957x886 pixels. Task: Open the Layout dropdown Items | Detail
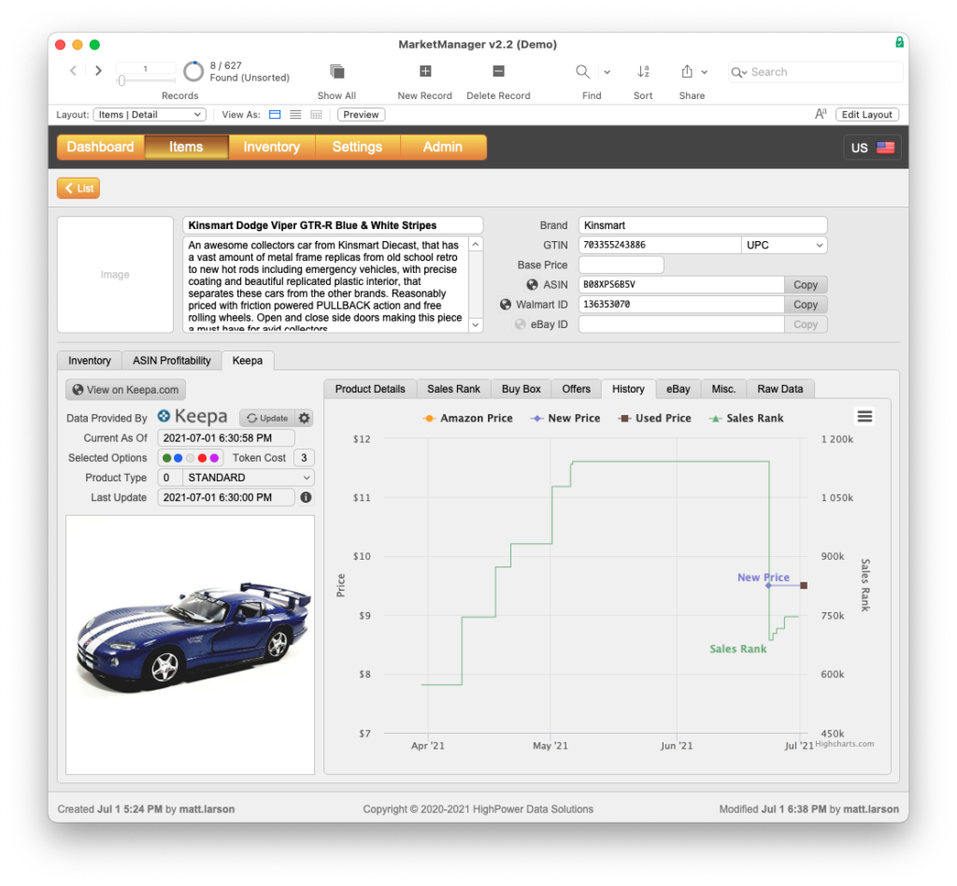[149, 115]
